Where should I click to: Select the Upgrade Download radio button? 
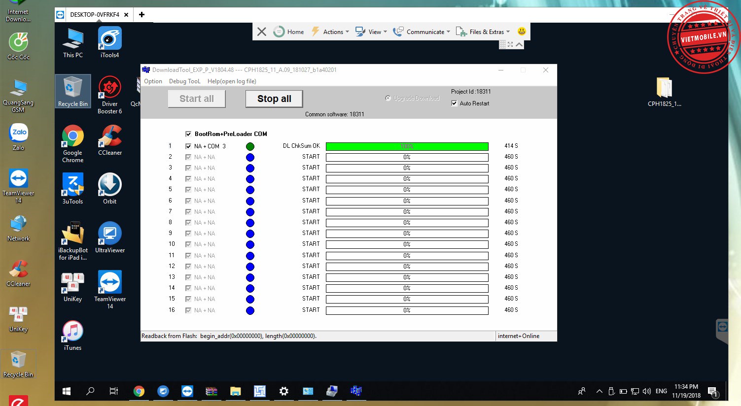click(388, 98)
